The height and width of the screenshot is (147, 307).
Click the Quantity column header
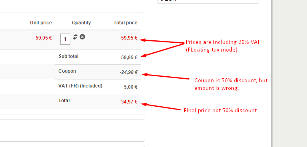(x=82, y=23)
